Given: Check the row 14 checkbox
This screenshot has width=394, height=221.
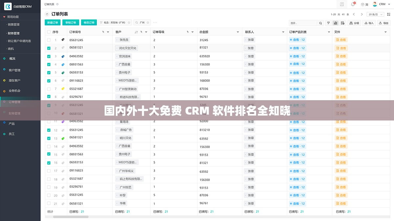Looking at the screenshot, I should pos(49,146).
